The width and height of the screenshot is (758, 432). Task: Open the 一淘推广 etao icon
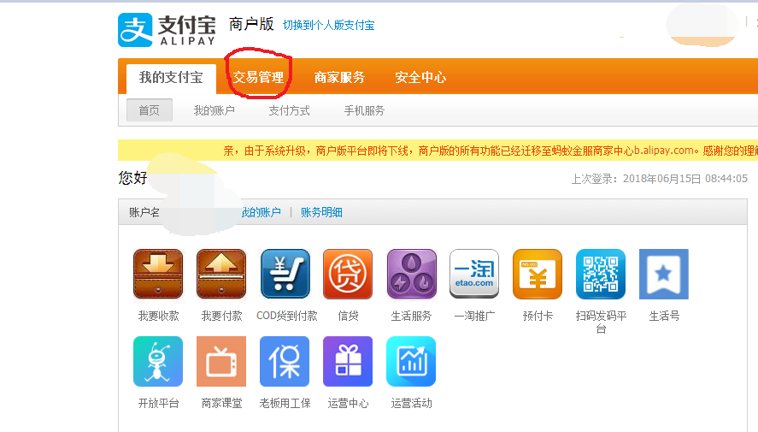474,274
